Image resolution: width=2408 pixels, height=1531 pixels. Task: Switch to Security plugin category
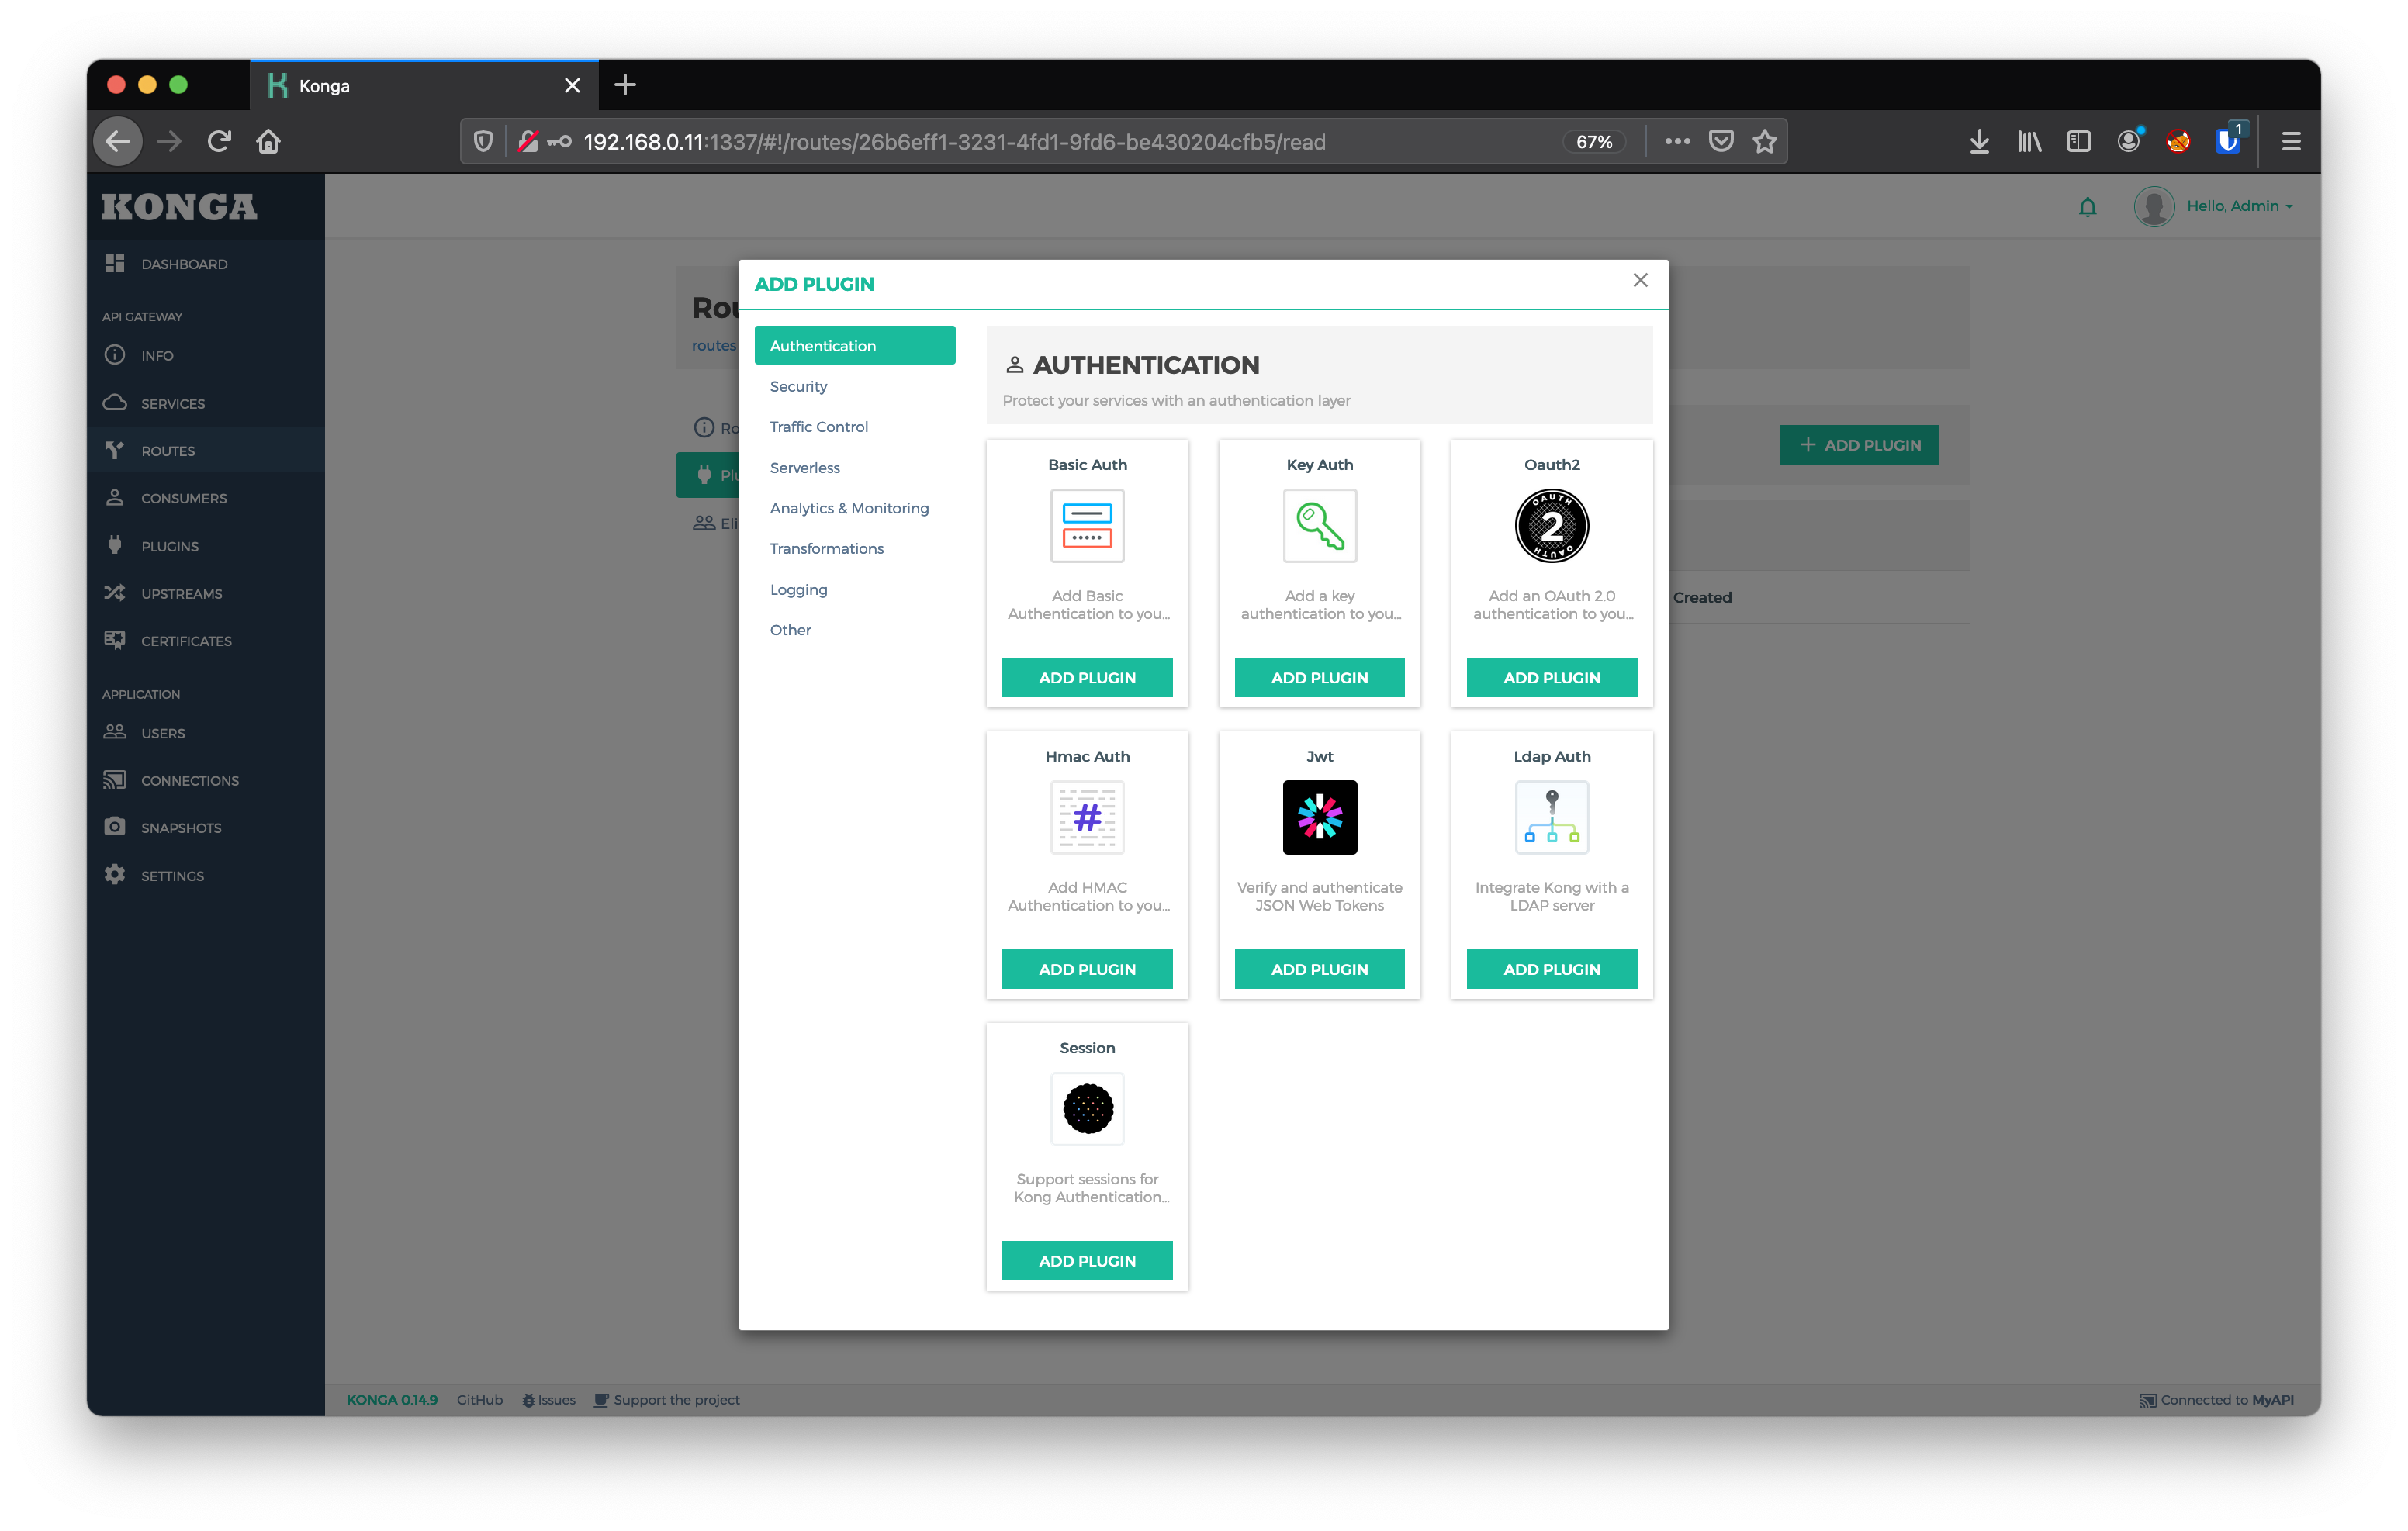tap(798, 386)
